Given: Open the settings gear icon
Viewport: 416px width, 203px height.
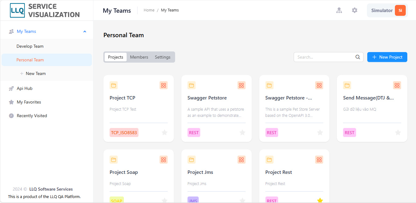Looking at the screenshot, I should click(355, 10).
